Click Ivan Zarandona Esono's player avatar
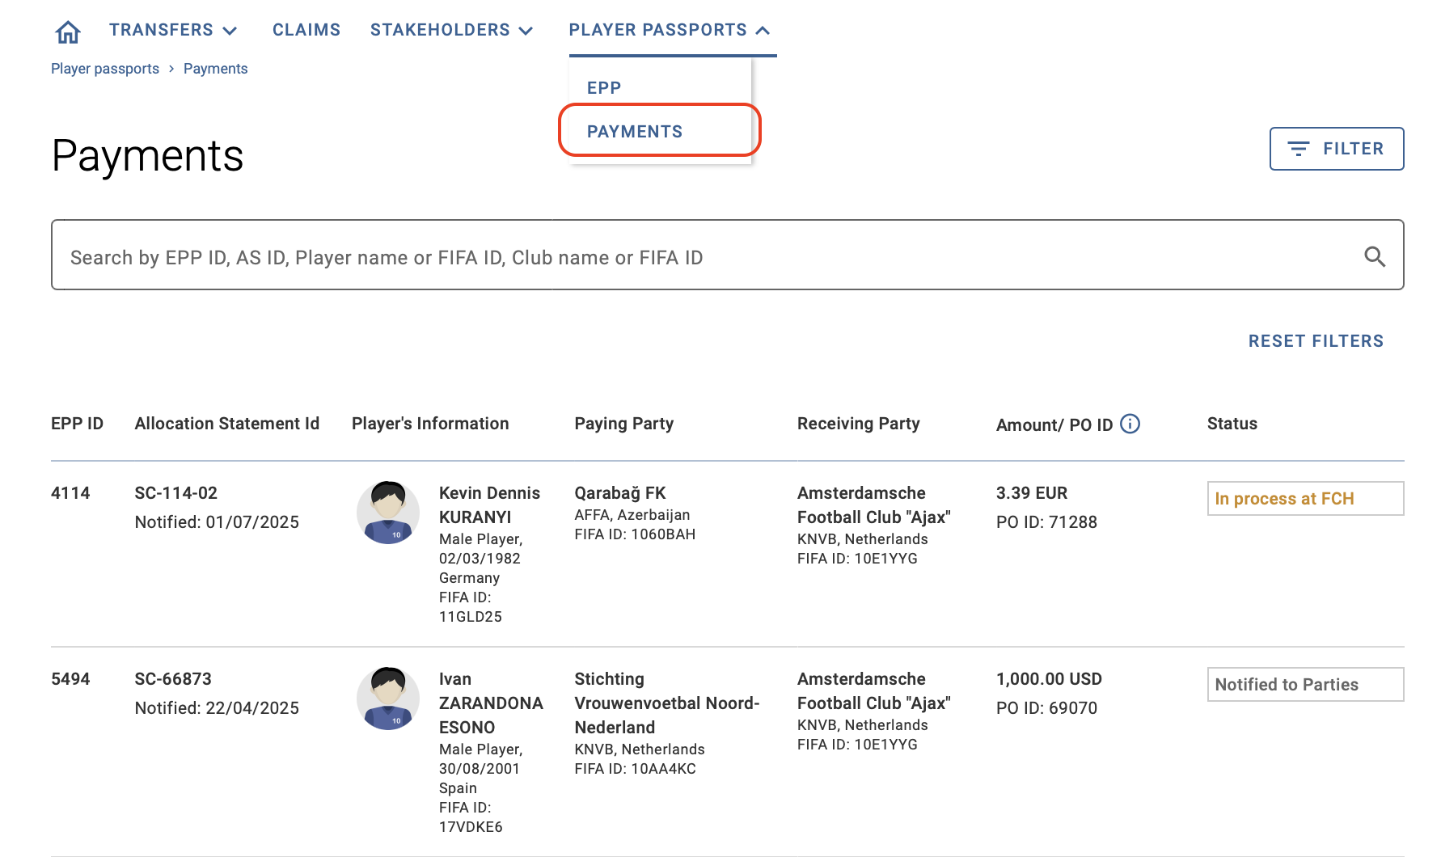The image size is (1441, 857). [x=388, y=698]
